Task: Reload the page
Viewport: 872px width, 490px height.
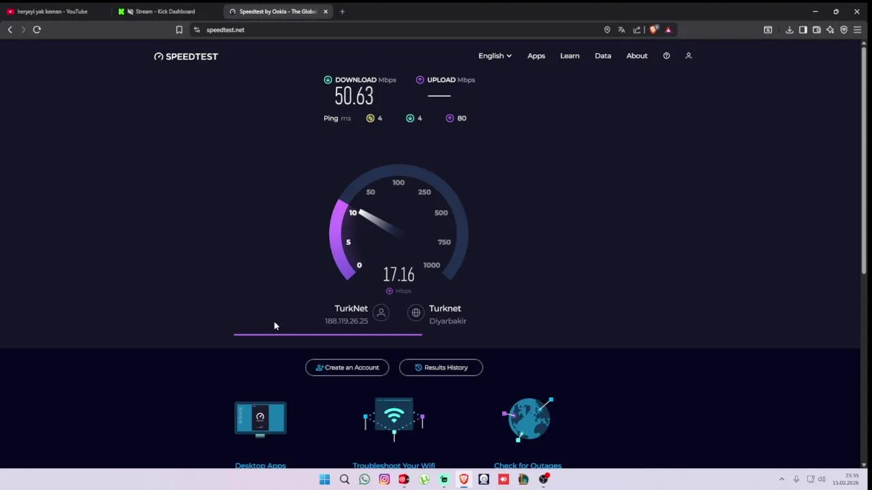Action: [37, 30]
